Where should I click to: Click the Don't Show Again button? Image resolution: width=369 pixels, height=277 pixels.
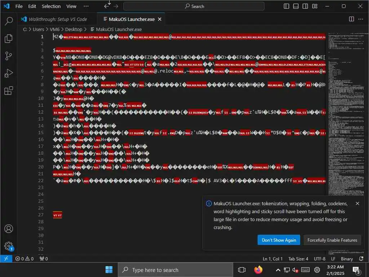coord(279,240)
